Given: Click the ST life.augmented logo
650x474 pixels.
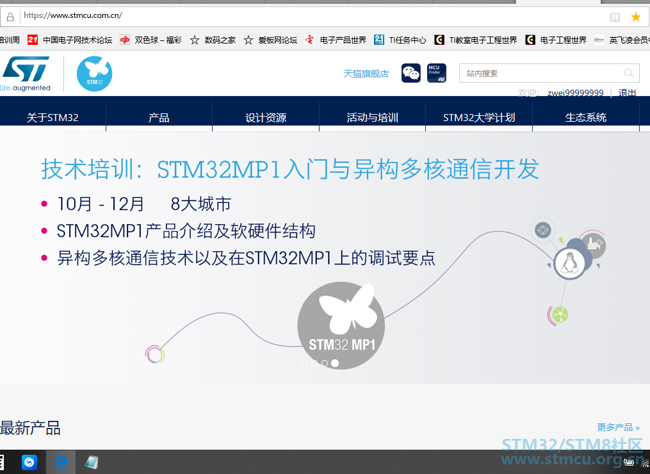Looking at the screenshot, I should [x=26, y=74].
